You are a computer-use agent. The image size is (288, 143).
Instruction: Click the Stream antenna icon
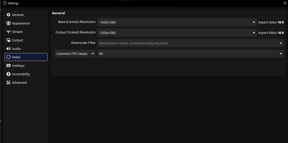(9, 32)
